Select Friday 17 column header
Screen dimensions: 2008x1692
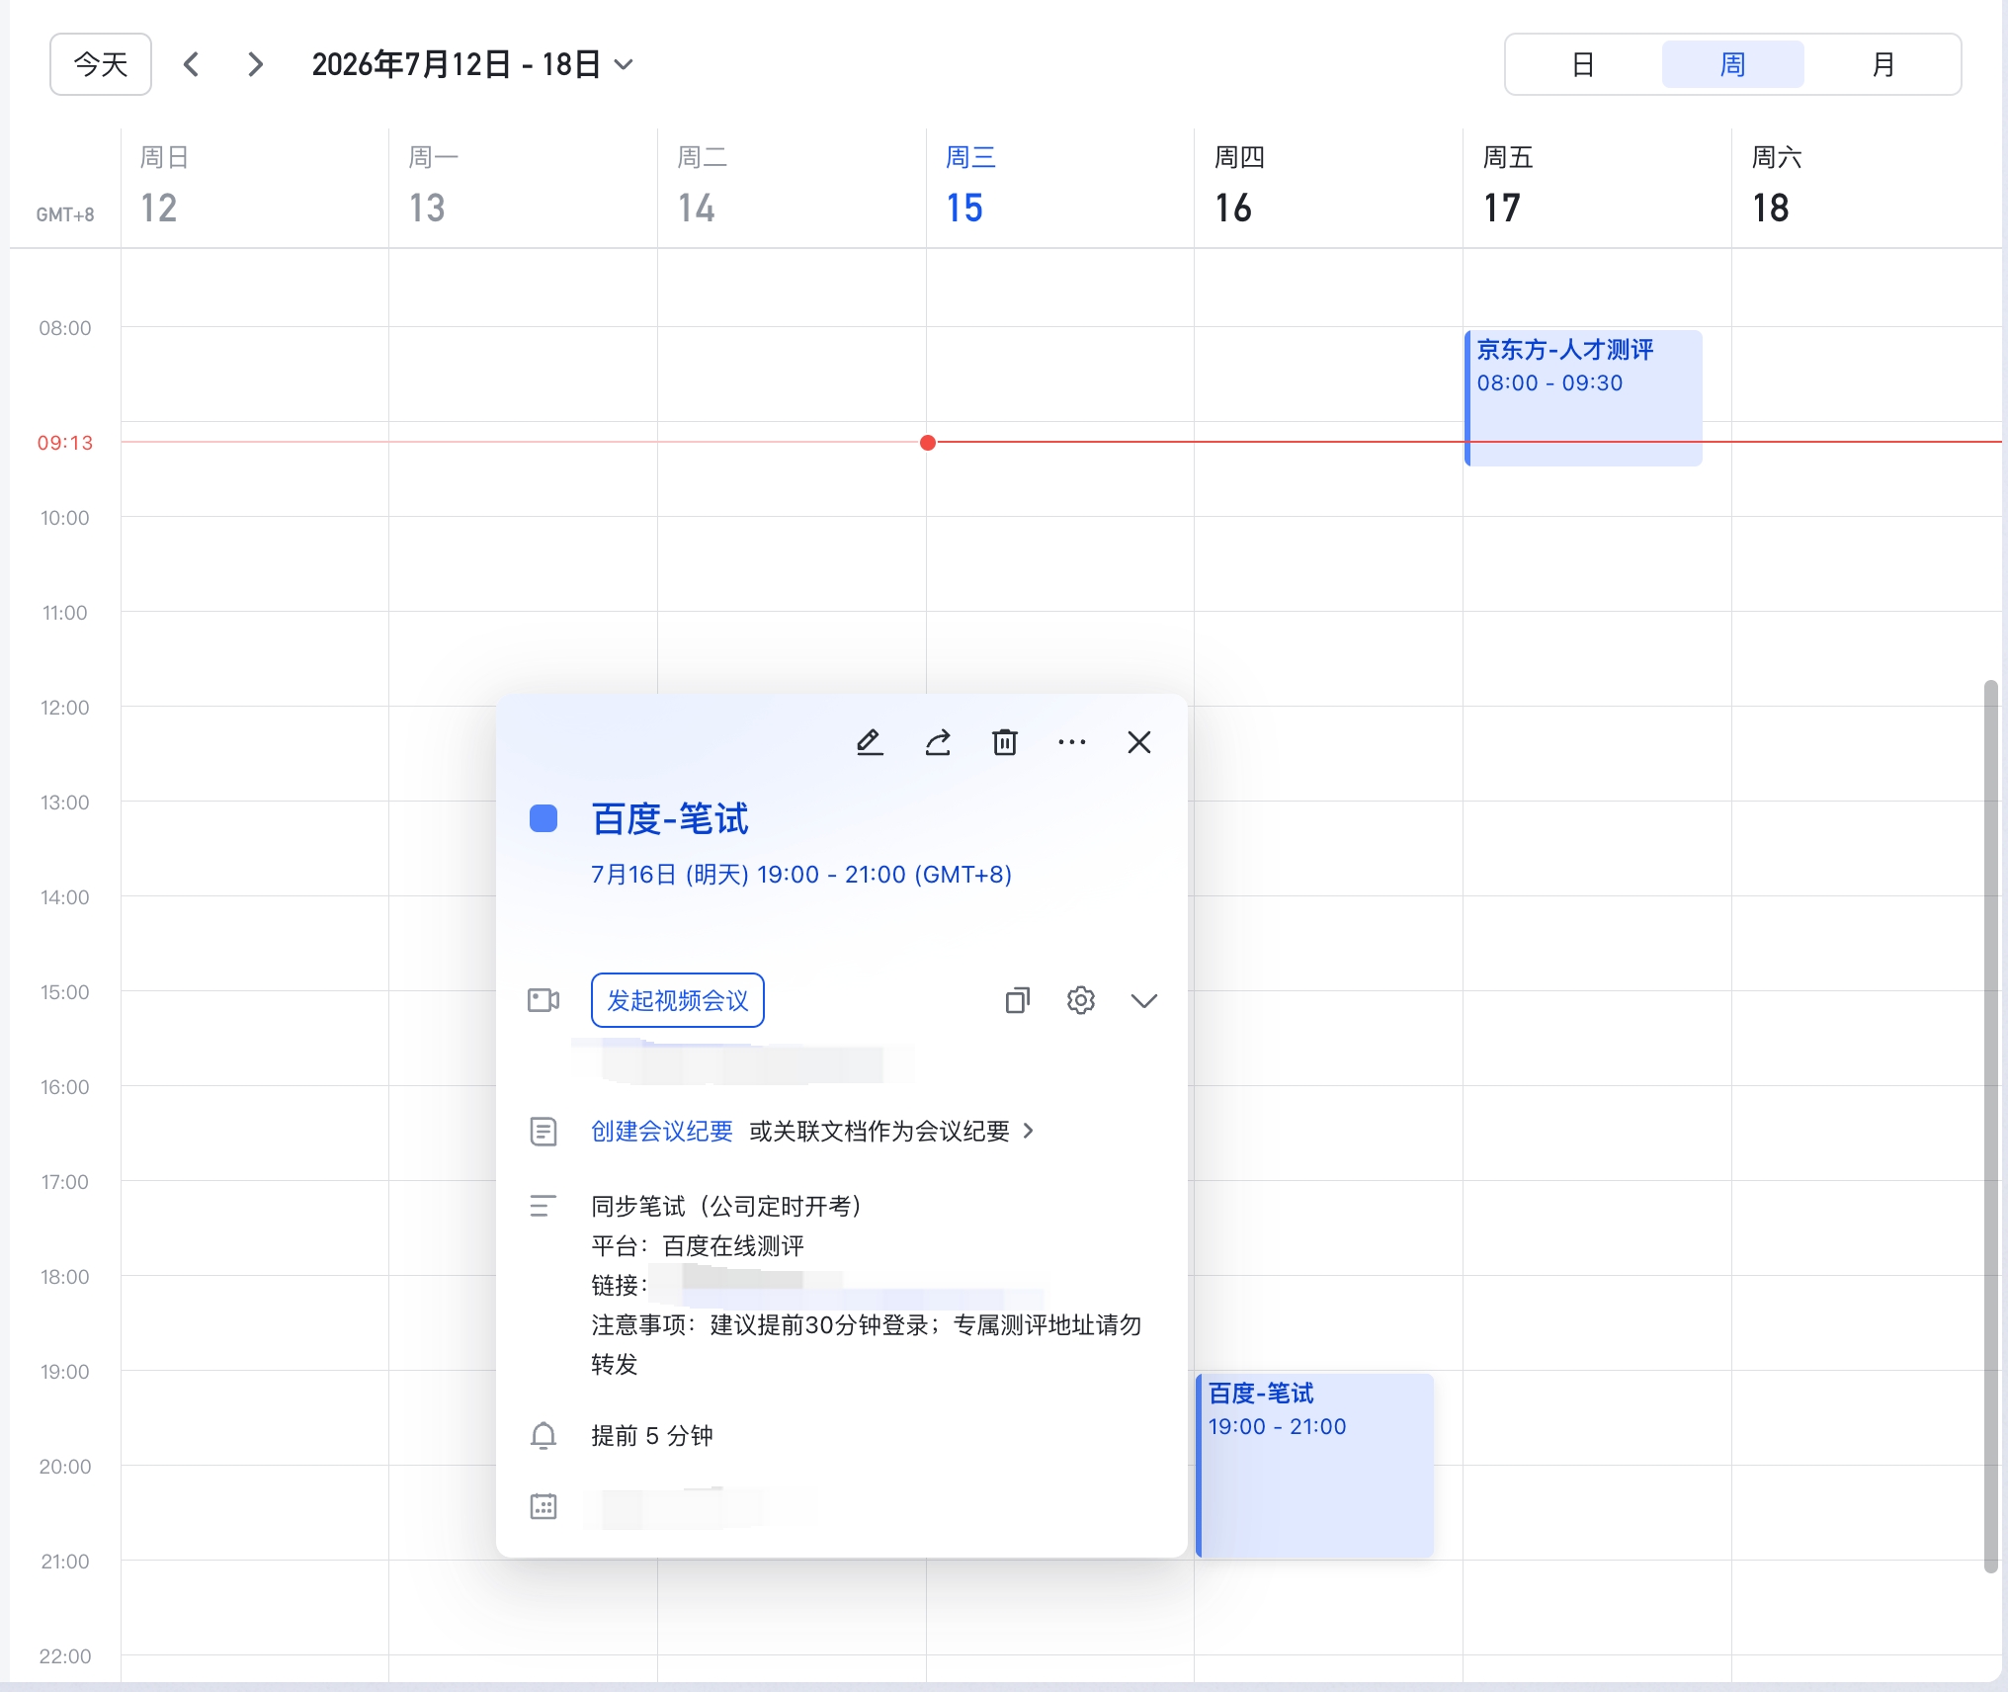click(1598, 186)
